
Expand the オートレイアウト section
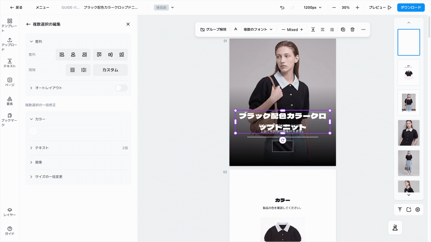point(31,88)
